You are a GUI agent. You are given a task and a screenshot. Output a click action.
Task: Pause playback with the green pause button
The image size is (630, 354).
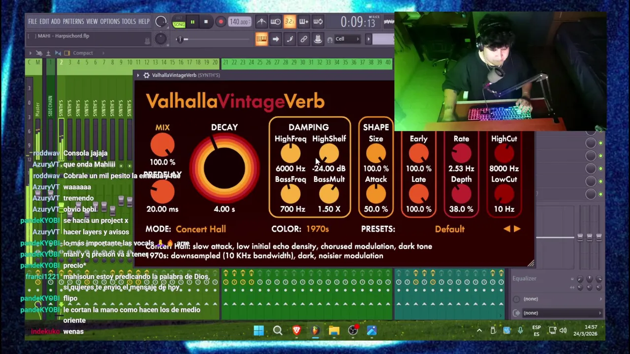(192, 22)
